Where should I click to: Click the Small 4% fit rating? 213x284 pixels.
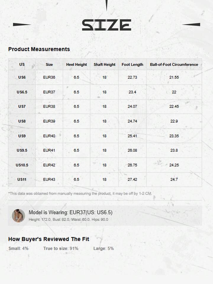[18, 248]
